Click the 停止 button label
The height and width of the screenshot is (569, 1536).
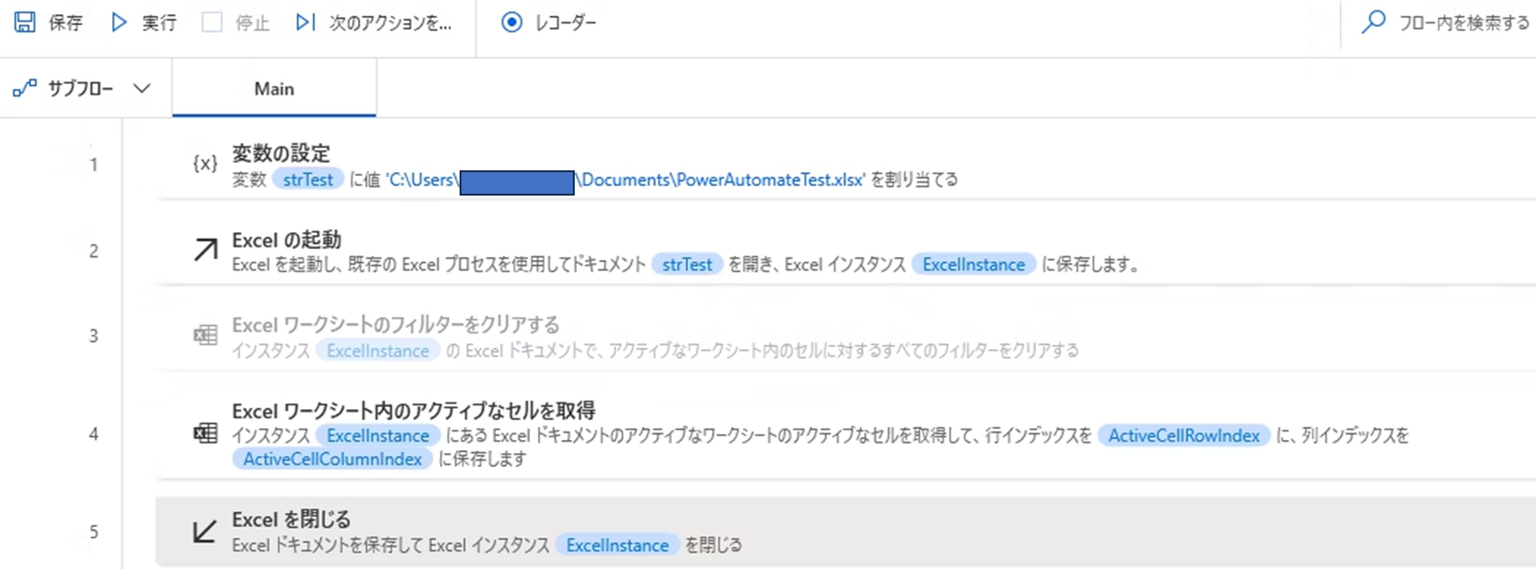(253, 22)
